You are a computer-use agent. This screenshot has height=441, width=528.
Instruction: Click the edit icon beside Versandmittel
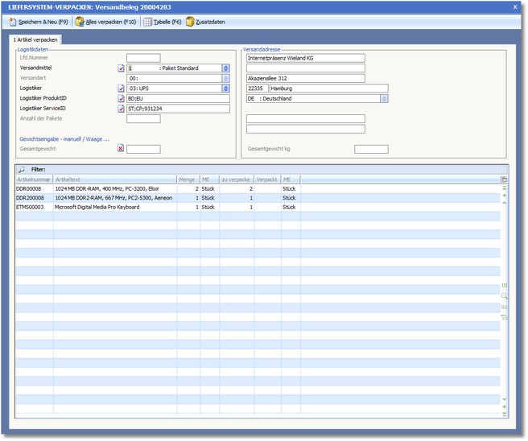[x=122, y=68]
